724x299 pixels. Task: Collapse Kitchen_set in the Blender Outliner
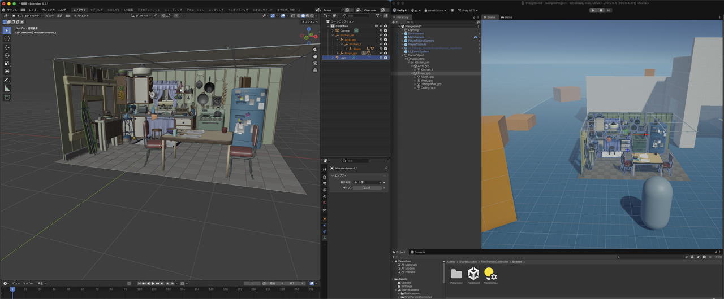pos(333,35)
